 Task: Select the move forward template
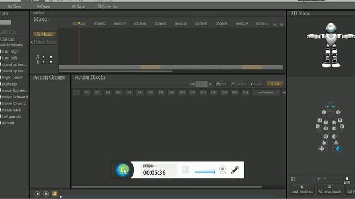click(14, 103)
